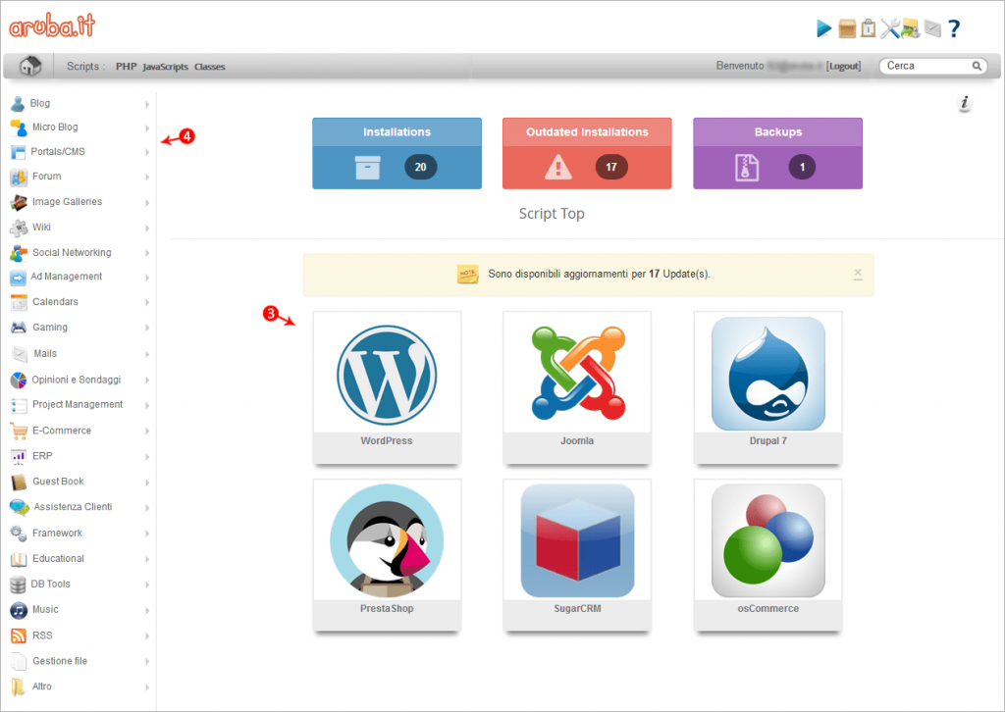1005x712 pixels.
Task: Click the DB Tools database icon
Action: [18, 585]
